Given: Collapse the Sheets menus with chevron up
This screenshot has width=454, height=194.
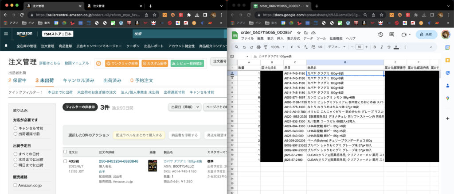Looking at the screenshot, I should pyautogui.click(x=431, y=47).
